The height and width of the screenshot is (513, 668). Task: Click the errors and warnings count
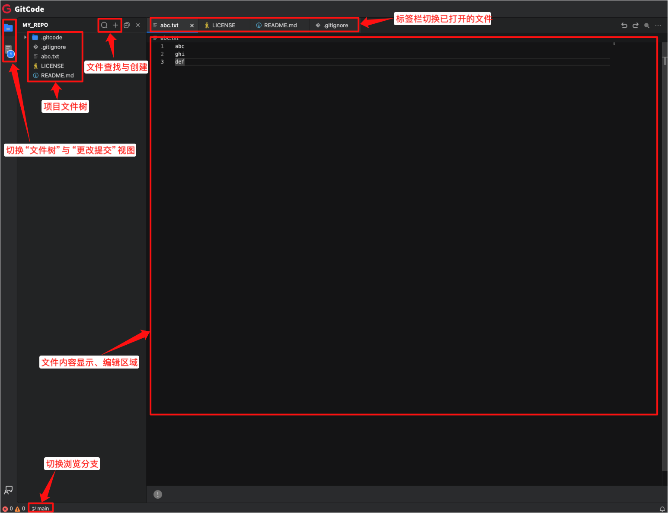point(14,509)
